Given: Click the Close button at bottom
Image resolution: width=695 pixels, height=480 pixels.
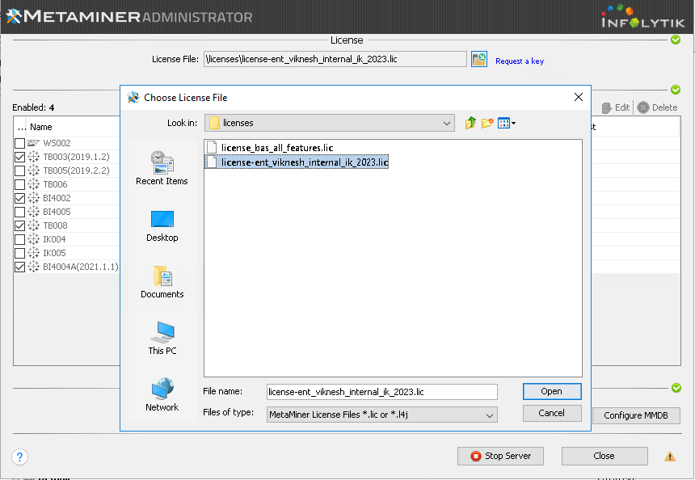Looking at the screenshot, I should click(604, 456).
